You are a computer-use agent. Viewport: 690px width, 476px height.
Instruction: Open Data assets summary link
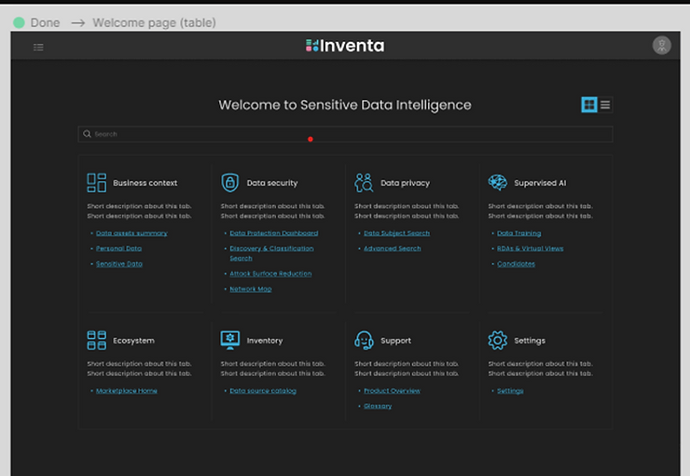click(131, 233)
